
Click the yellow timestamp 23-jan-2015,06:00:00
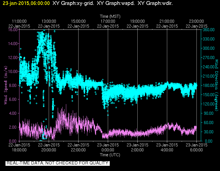click(x=26, y=3)
